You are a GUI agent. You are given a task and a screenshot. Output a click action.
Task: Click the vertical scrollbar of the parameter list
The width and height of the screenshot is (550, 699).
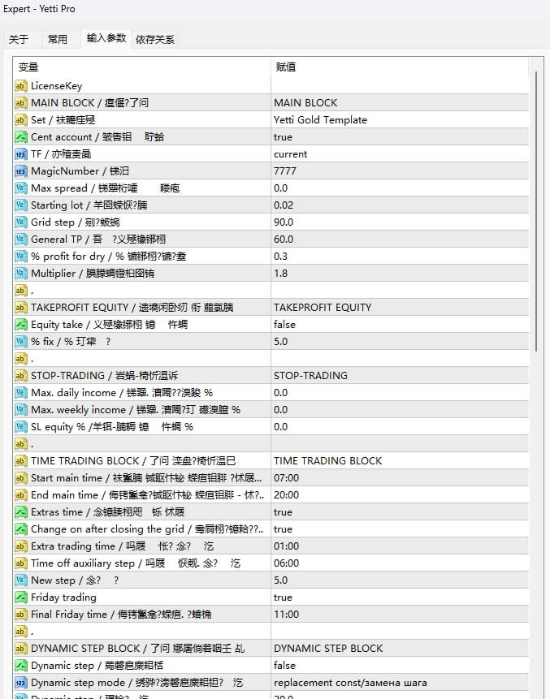[x=535, y=209]
